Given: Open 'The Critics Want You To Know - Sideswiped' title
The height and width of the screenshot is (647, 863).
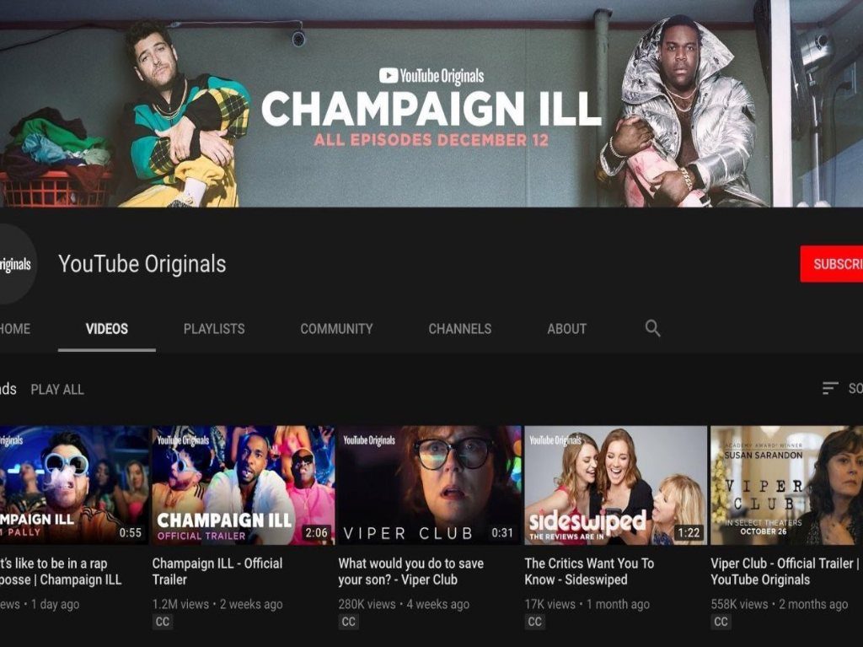Looking at the screenshot, I should (589, 571).
